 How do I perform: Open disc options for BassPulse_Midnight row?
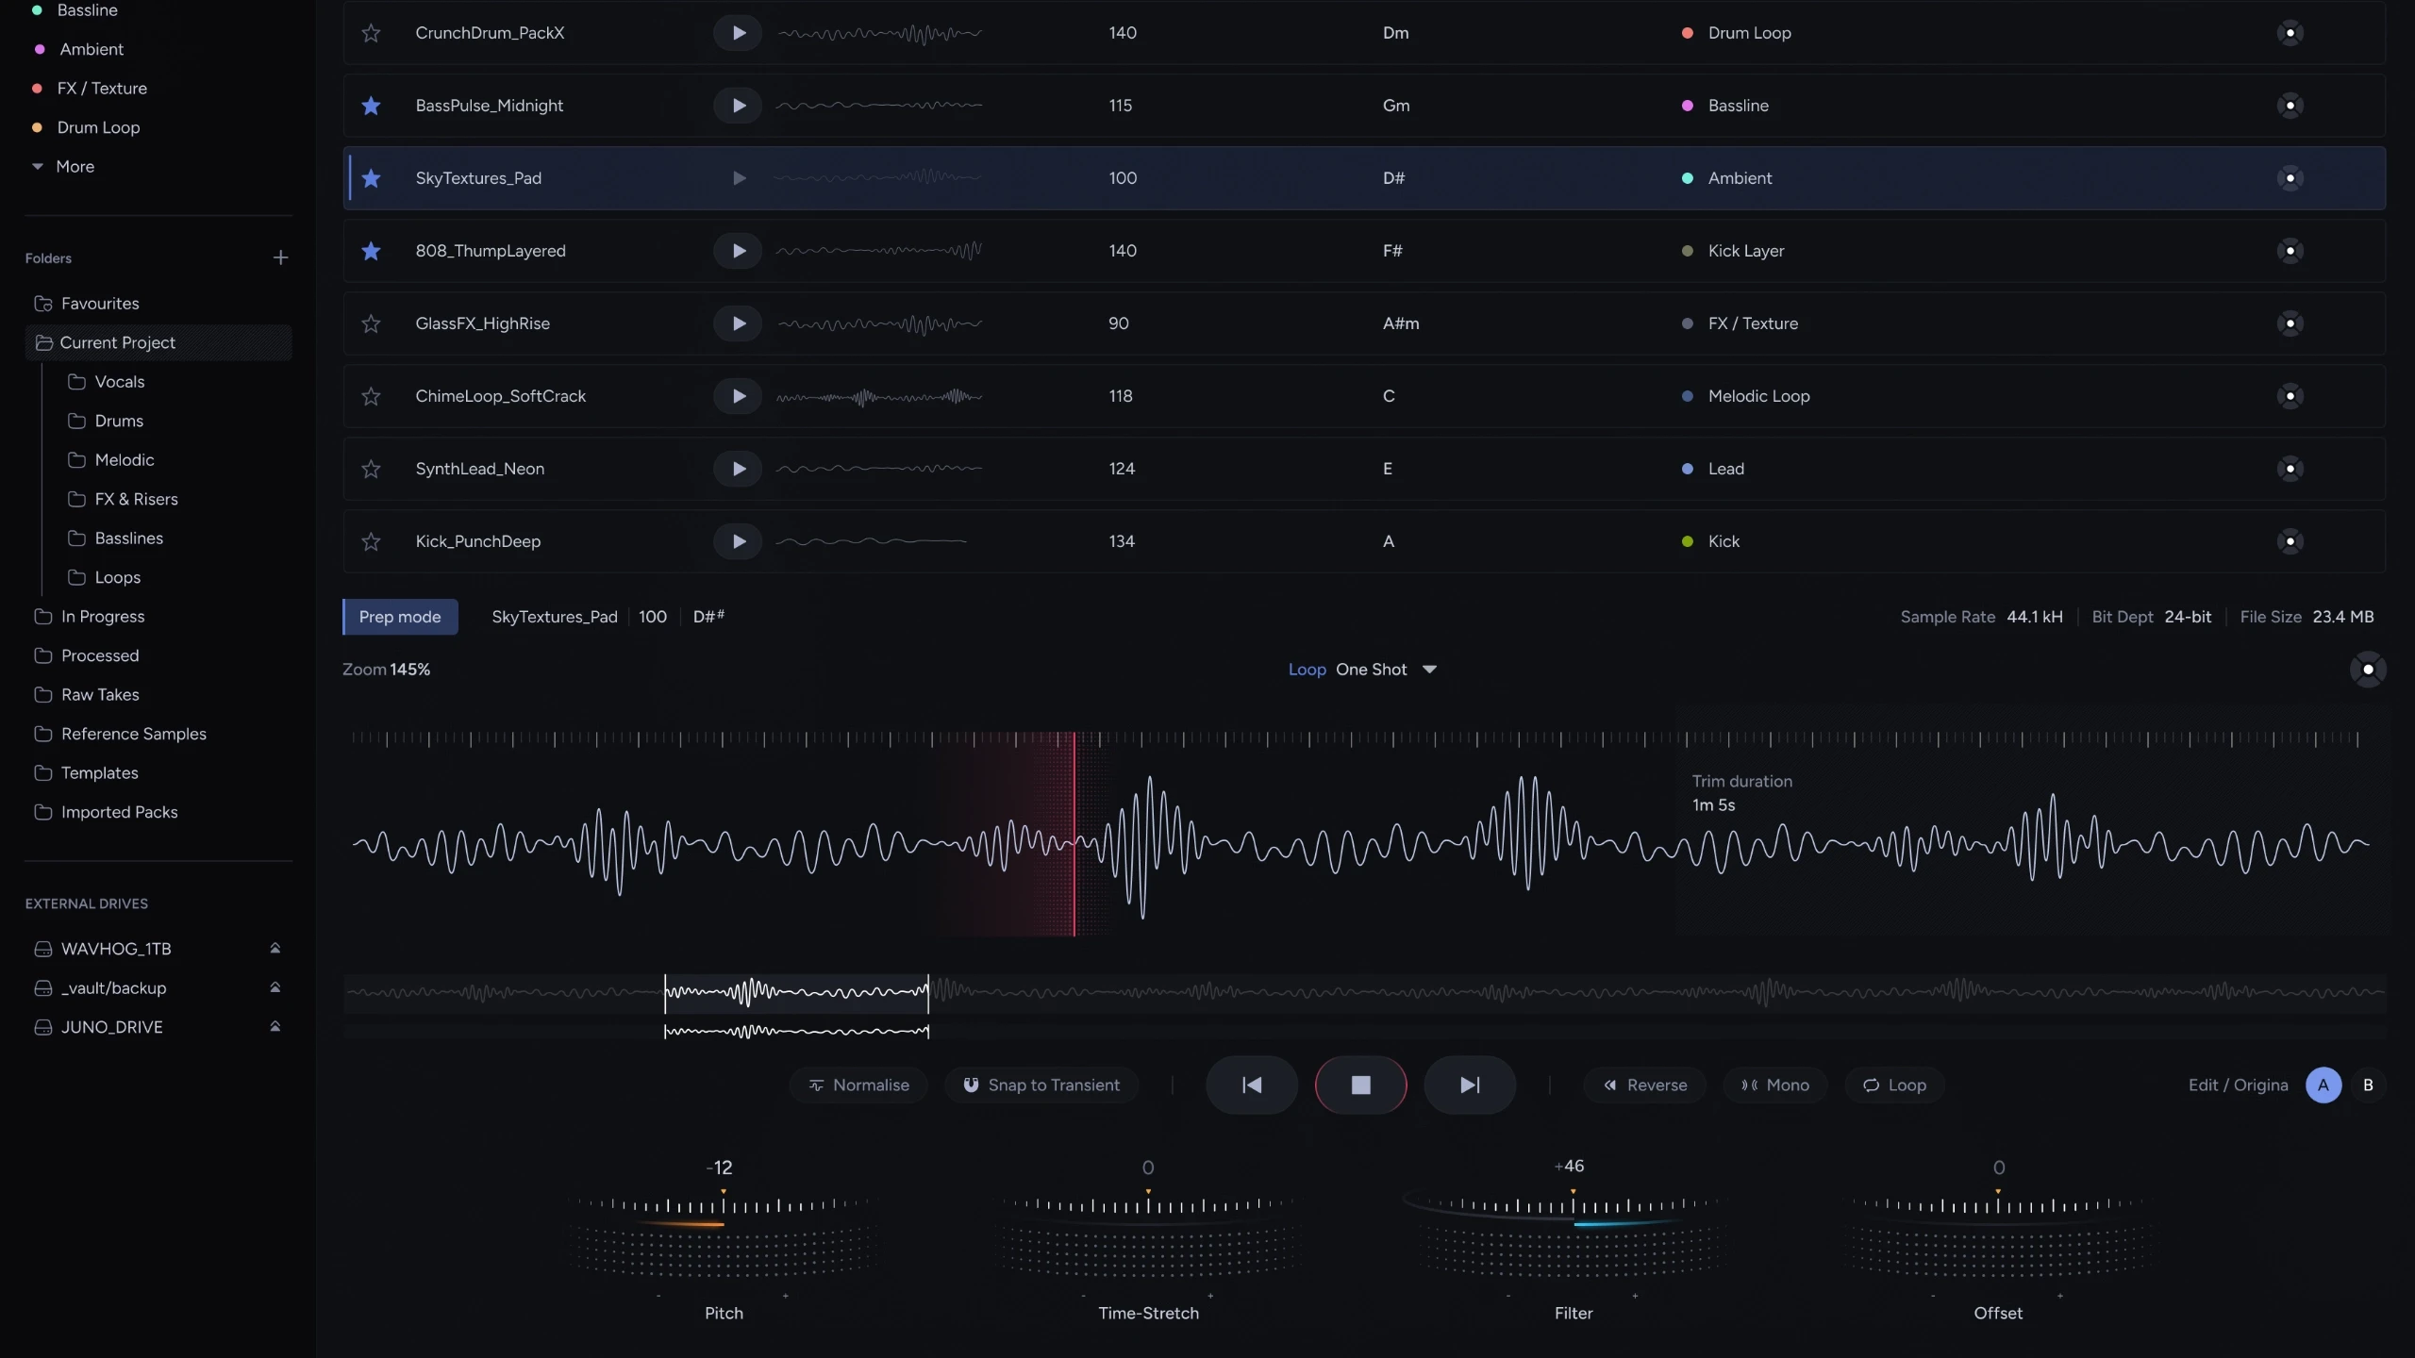pyautogui.click(x=2290, y=106)
